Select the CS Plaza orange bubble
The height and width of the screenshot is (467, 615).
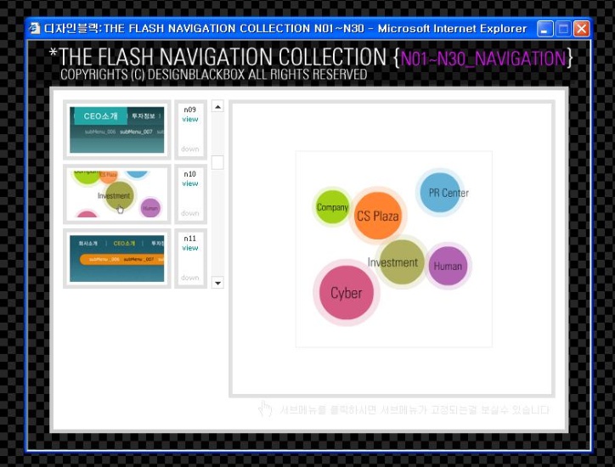[378, 216]
